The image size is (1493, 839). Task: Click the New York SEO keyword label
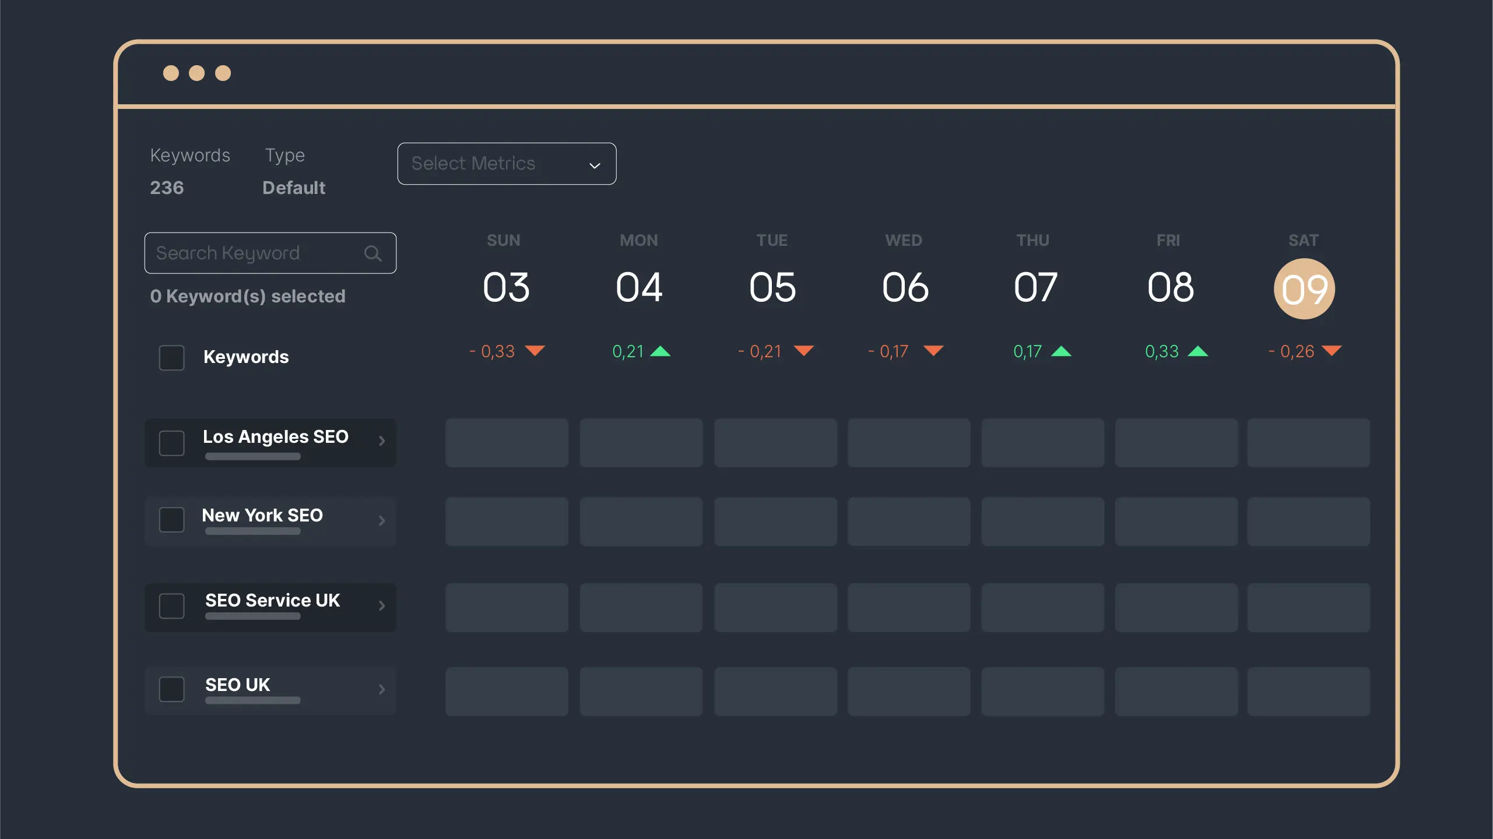coord(262,515)
